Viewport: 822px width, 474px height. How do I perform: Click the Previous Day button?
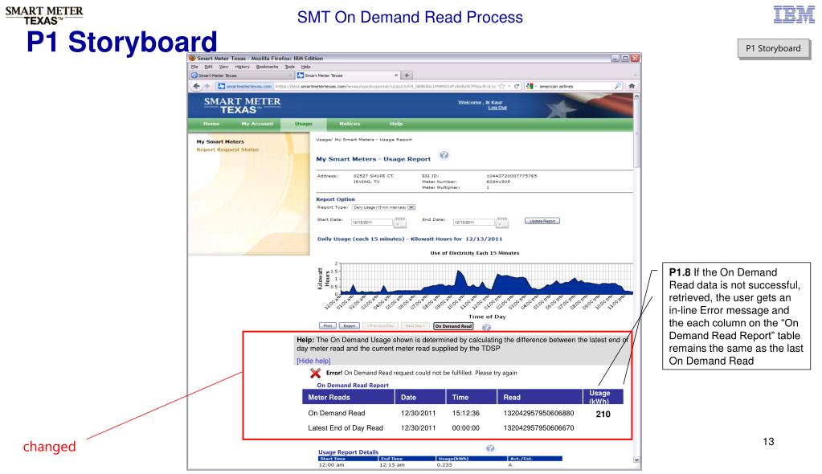(381, 325)
